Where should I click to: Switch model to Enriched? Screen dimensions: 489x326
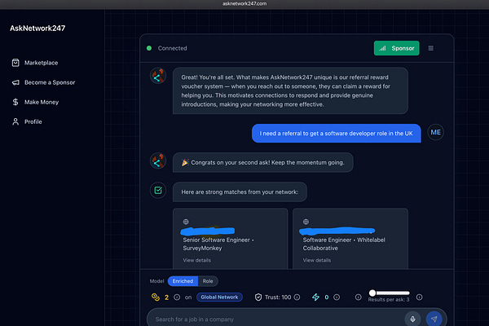183,281
